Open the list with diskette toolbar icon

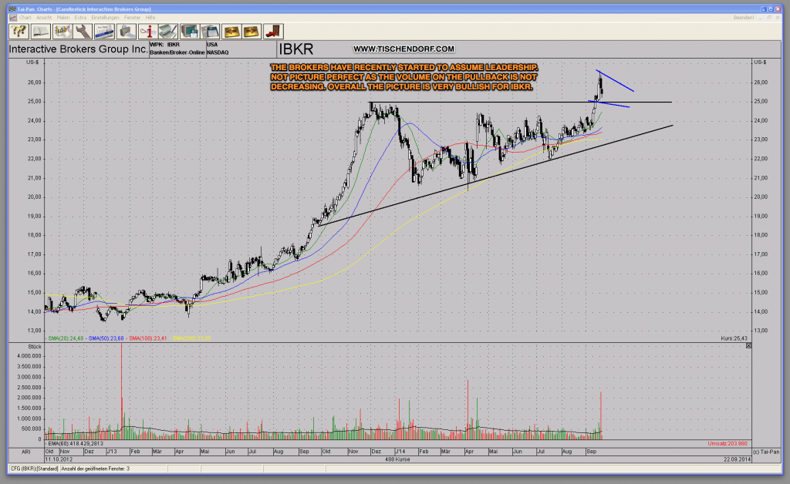point(211,31)
